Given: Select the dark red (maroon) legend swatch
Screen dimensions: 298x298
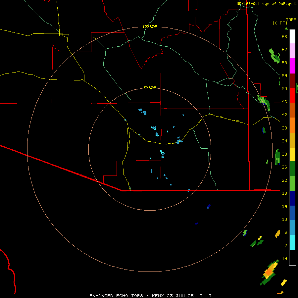Looking at the screenshot, I should [292, 81].
